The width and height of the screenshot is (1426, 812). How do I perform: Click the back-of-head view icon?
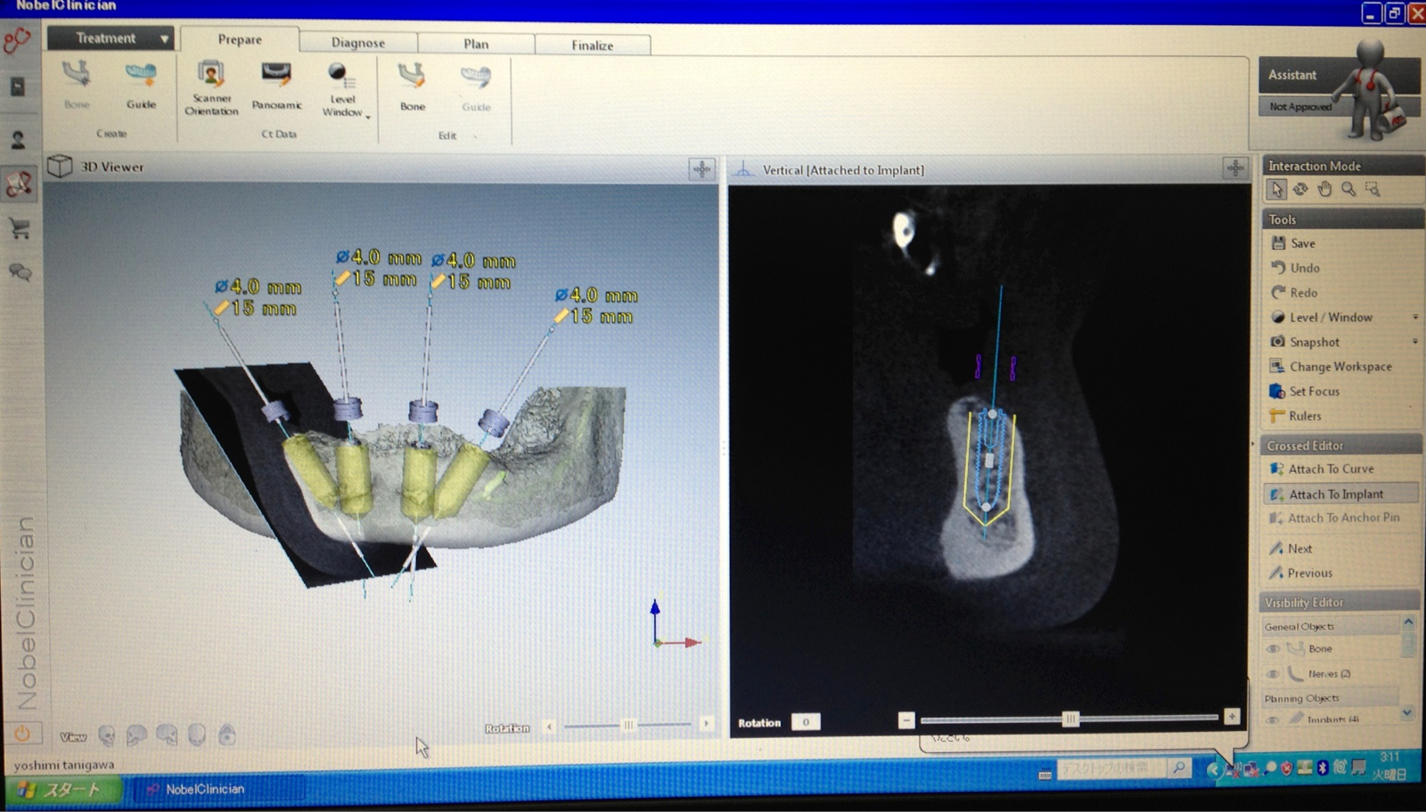click(197, 735)
